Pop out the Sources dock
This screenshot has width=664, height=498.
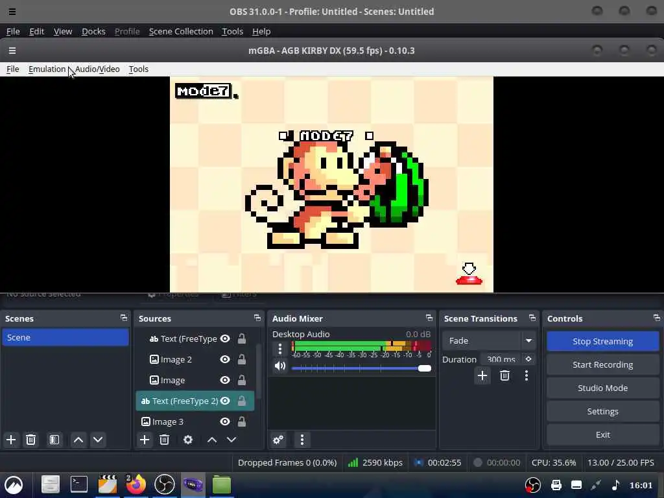tap(257, 318)
